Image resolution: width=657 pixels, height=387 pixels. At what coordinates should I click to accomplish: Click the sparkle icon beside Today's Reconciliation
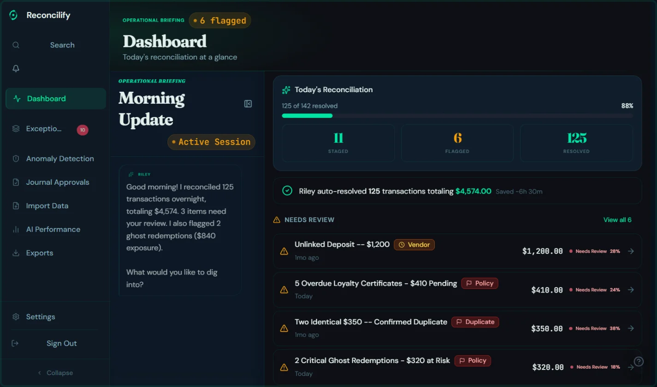tap(287, 89)
